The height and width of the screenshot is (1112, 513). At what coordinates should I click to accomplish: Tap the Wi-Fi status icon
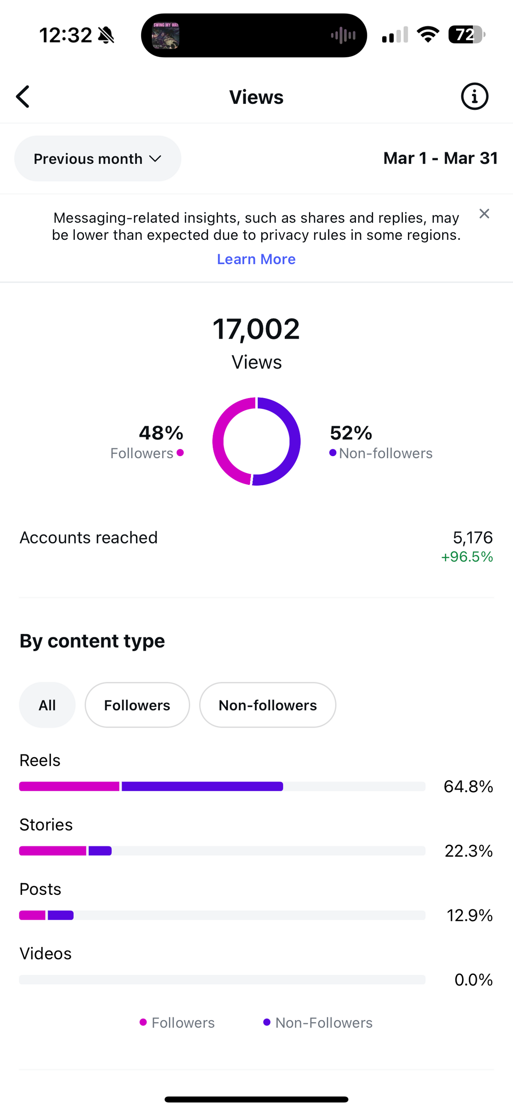427,35
